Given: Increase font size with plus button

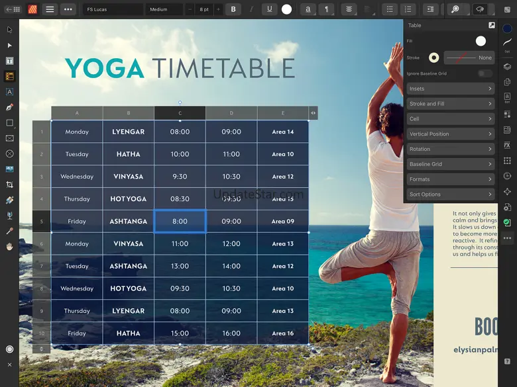Looking at the screenshot, I should pyautogui.click(x=218, y=9).
